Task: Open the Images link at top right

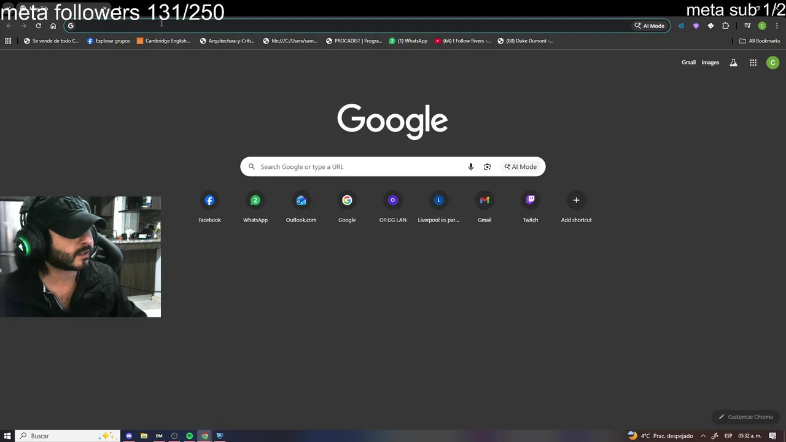Action: point(710,63)
